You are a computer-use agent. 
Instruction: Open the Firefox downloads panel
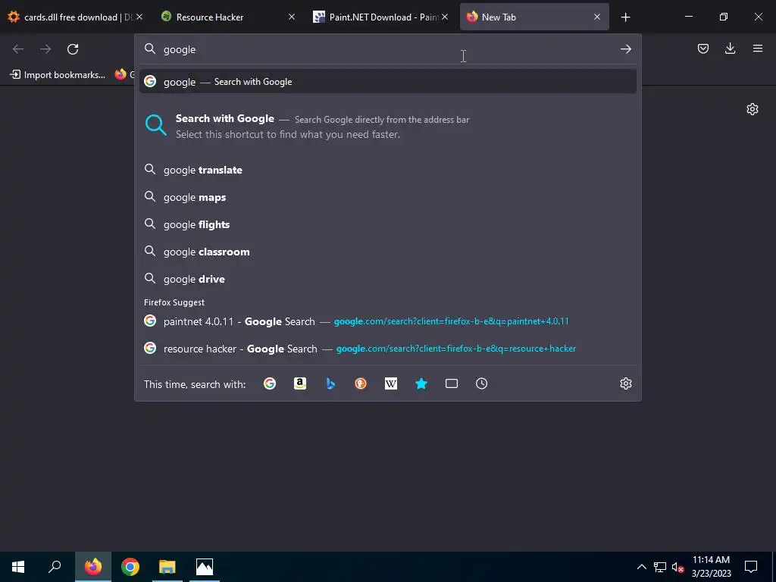point(730,48)
